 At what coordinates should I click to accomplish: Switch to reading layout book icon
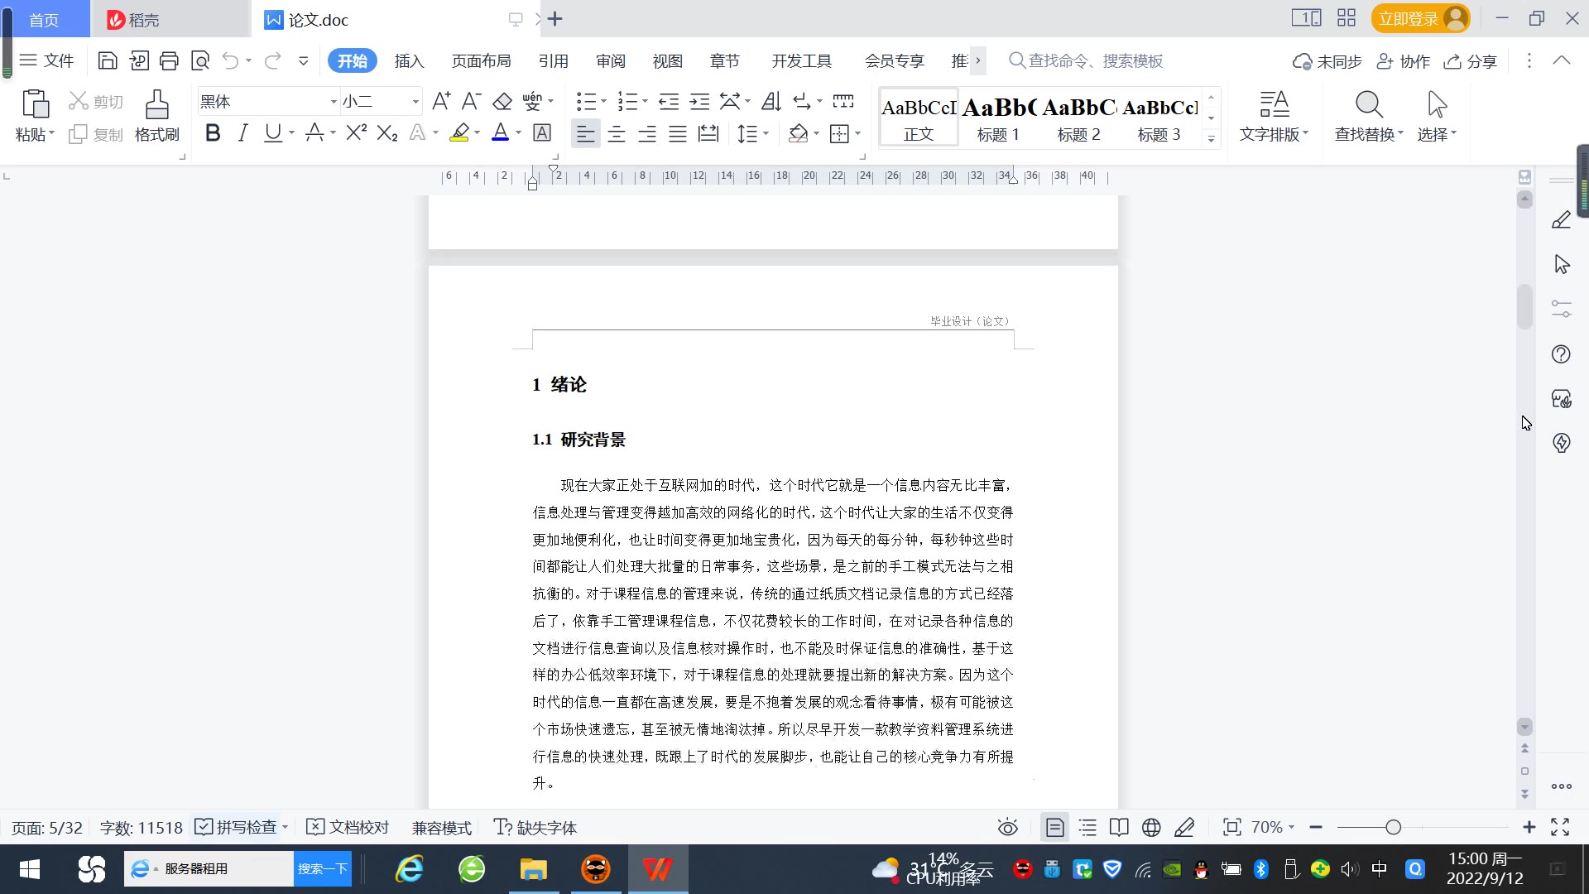pyautogui.click(x=1119, y=827)
